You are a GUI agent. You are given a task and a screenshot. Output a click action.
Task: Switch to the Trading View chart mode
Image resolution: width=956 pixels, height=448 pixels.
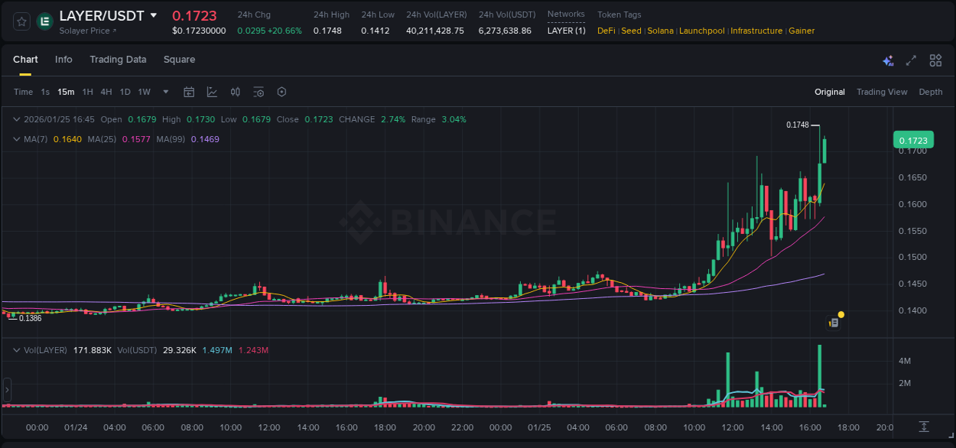[882, 92]
